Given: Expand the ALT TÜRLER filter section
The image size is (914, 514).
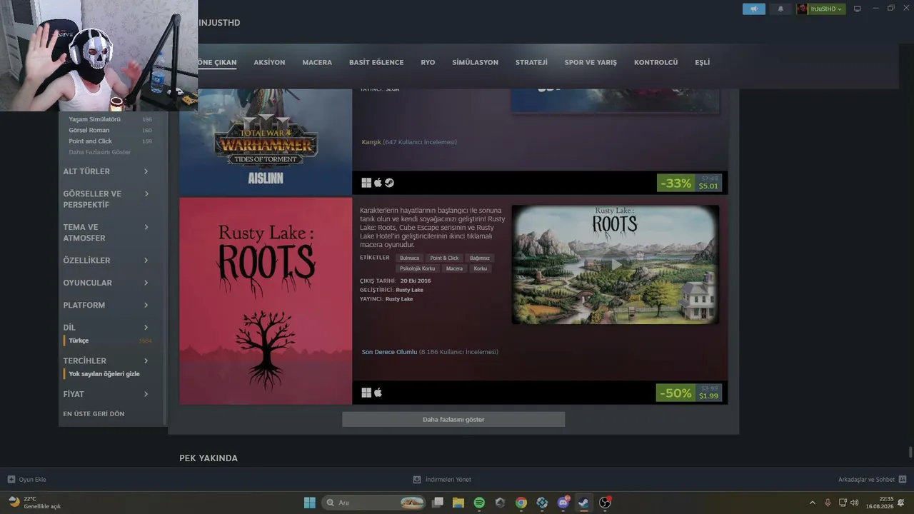Looking at the screenshot, I should tap(106, 171).
